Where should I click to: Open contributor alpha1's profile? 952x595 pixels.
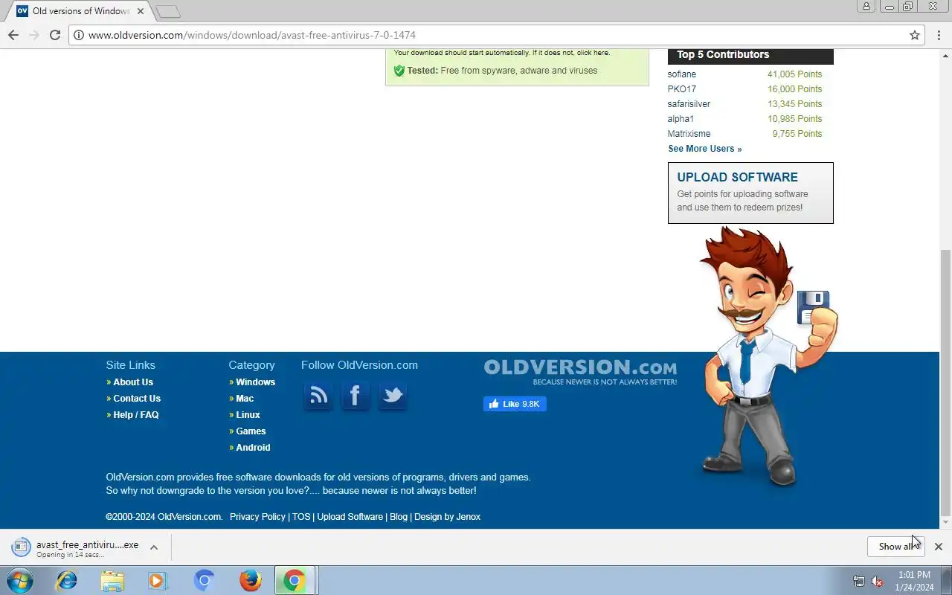coord(681,119)
